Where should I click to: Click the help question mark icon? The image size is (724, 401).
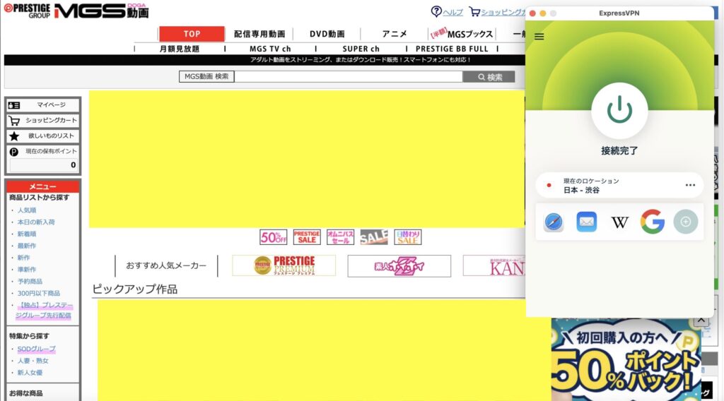436,12
